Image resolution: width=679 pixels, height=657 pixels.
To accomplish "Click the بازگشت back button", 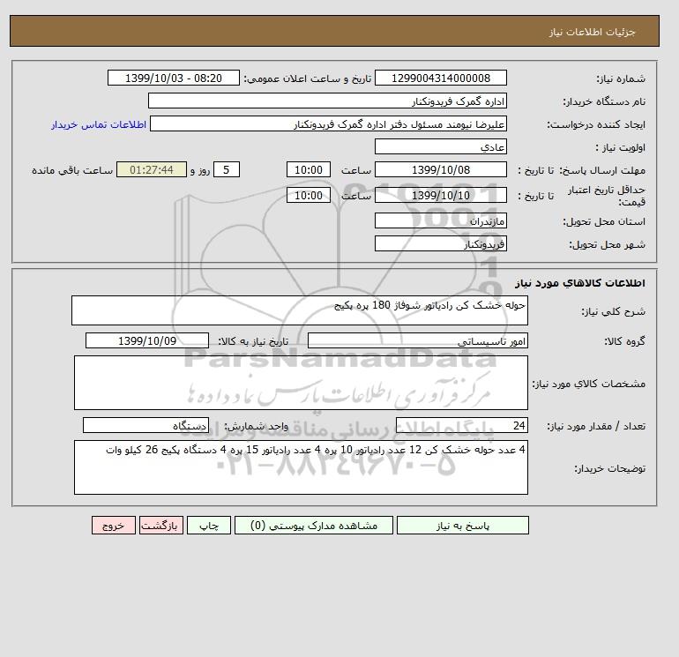I will (x=161, y=526).
